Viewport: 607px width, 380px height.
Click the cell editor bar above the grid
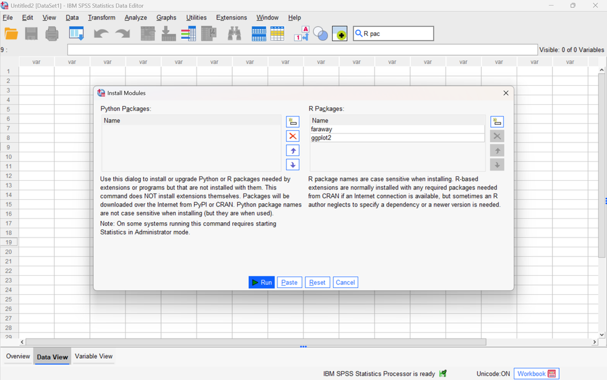coord(302,50)
